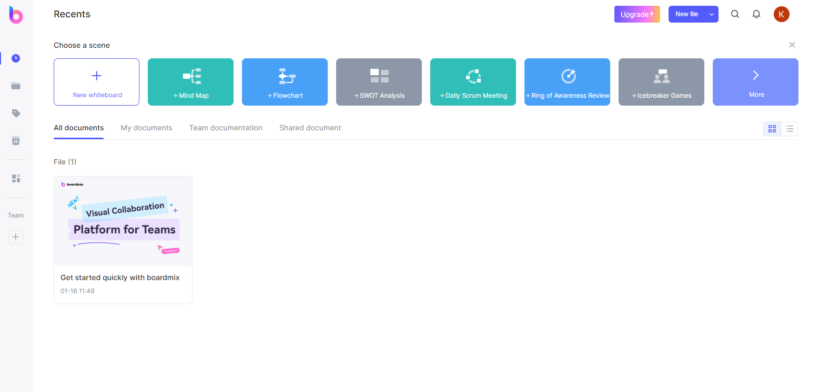819x392 pixels.
Task: Click the 'Choose a scene' heading
Action: (x=82, y=45)
